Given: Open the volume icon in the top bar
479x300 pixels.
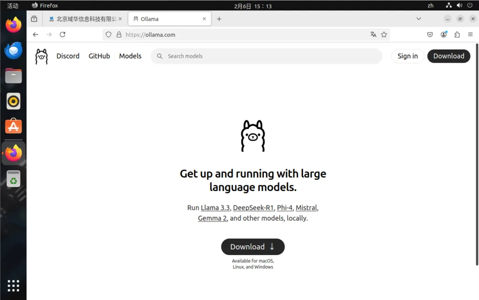Looking at the screenshot, I should click(459, 6).
